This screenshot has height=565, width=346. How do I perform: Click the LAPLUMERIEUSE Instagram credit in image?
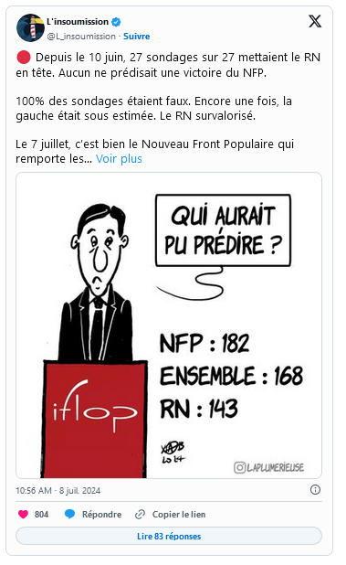(269, 467)
